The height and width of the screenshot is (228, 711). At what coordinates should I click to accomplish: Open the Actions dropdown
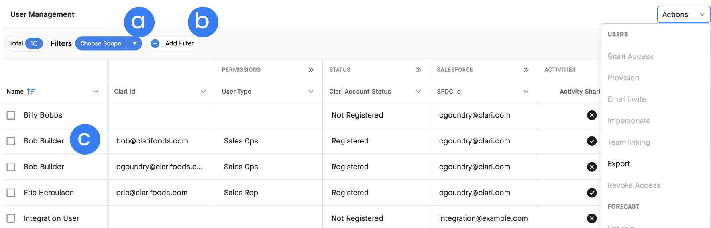pyautogui.click(x=683, y=14)
